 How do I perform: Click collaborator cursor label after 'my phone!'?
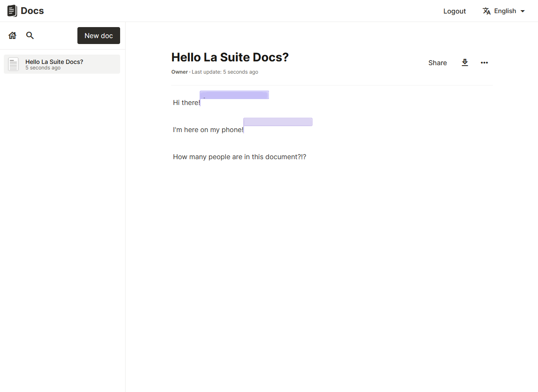coord(278,122)
